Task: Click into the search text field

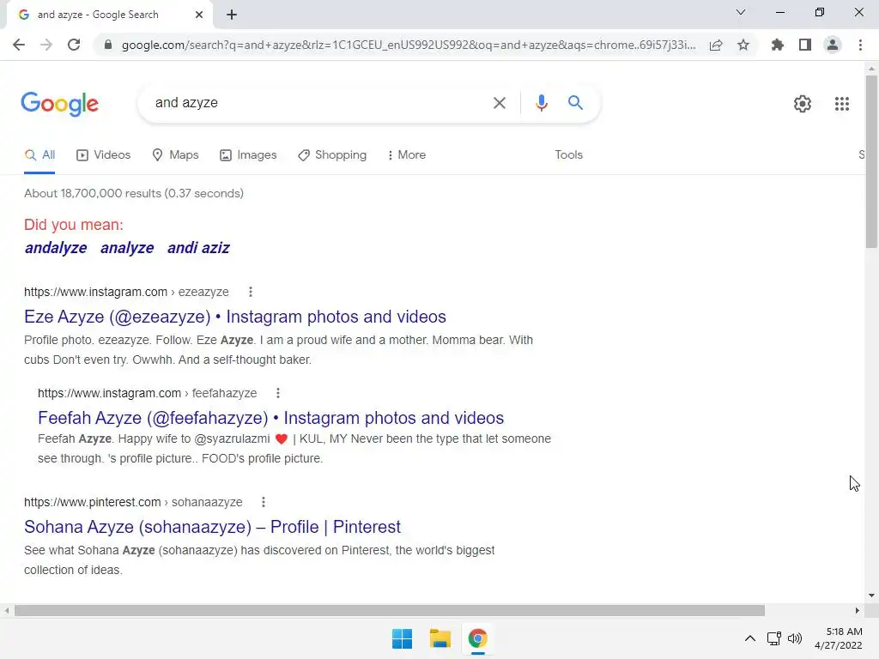Action: [317, 103]
